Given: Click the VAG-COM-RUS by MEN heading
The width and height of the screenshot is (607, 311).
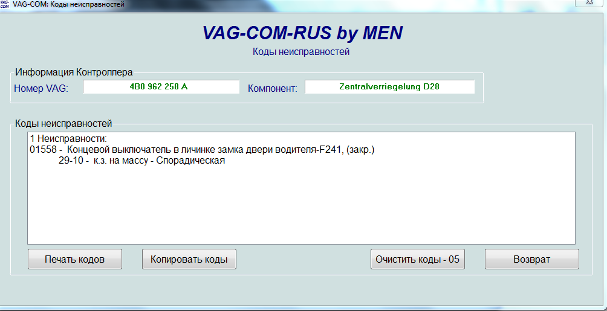Looking at the screenshot, I should coord(303,33).
